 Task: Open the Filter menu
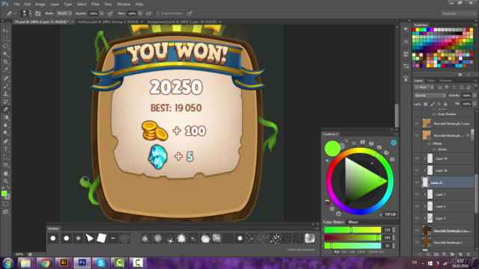pyautogui.click(x=95, y=4)
